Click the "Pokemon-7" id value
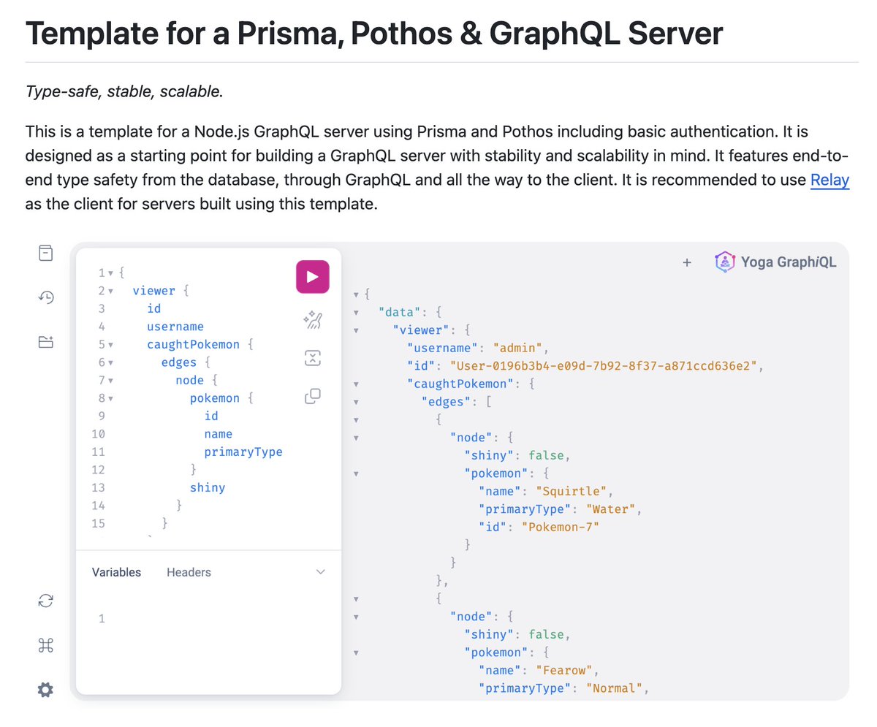 point(561,527)
